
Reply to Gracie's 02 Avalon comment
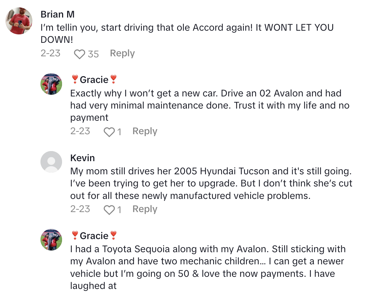[x=145, y=131]
